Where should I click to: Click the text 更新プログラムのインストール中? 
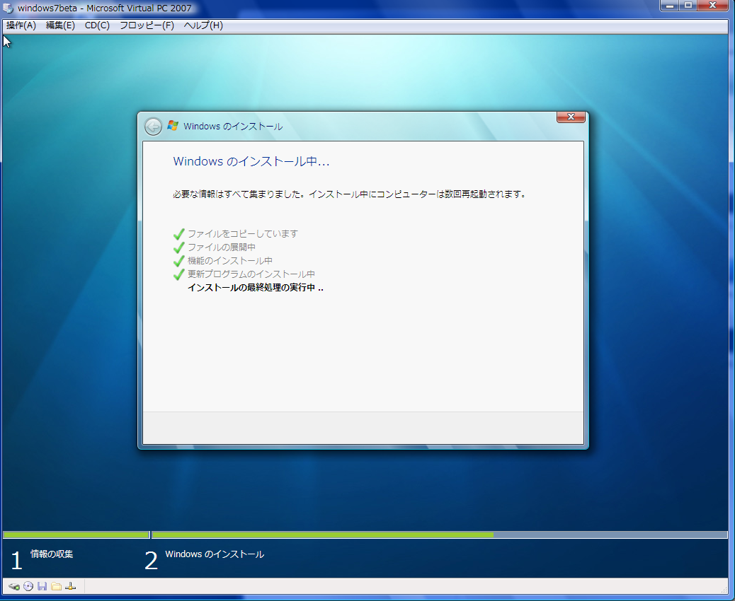(x=251, y=274)
